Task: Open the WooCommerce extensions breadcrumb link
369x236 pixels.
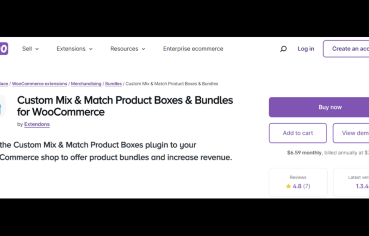Action: [39, 84]
